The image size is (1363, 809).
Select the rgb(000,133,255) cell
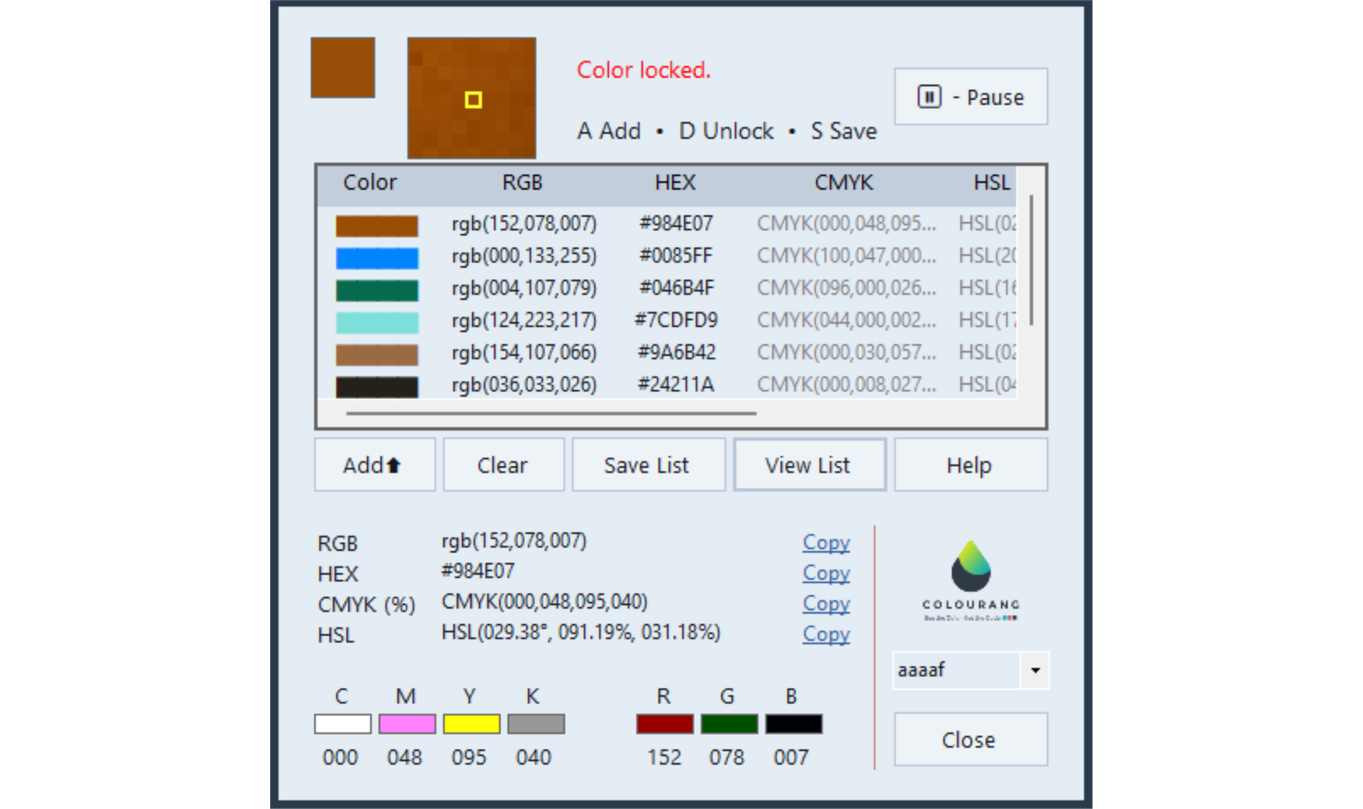pyautogui.click(x=524, y=256)
